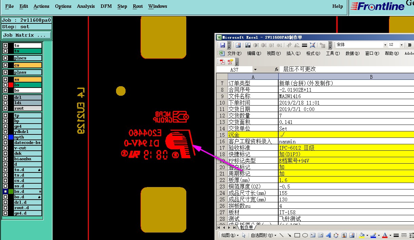
Task: Click the Excel workbook icon beside the menu bar
Action: [222, 53]
